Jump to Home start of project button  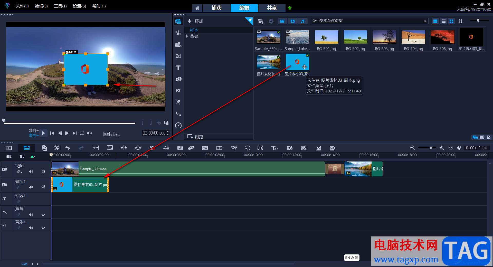(52, 133)
